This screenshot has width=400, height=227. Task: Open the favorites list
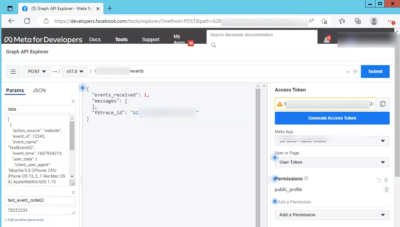point(342,21)
